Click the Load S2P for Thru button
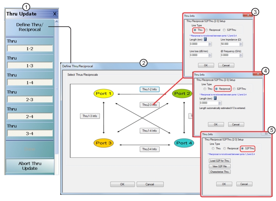The width and height of the screenshot is (276, 201). tap(219, 161)
